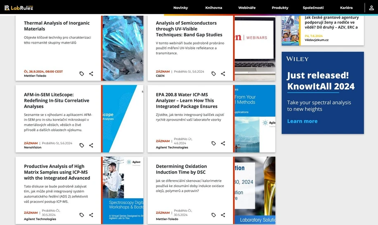This screenshot has width=378, height=225.
Task: Share the Analysis of Semiconductors webinar
Action: point(223,74)
